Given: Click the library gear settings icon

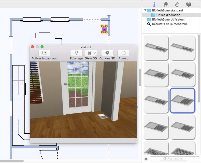Looking at the screenshot, I should tap(146, 159).
